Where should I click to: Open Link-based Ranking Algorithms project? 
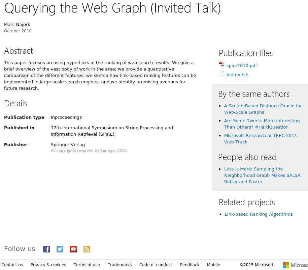point(259,214)
